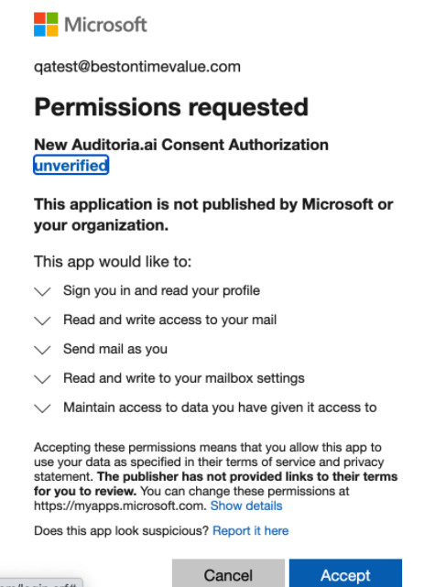The height and width of the screenshot is (587, 424).
Task: Click the Permissions requested heading
Action: tap(171, 107)
